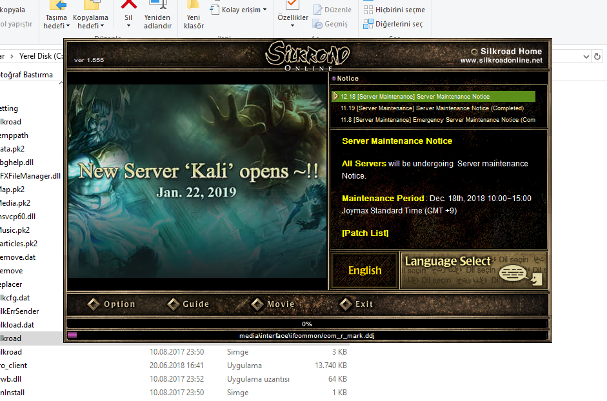Viewport: 607px width, 401px height.
Task: Select the 11.8 Emergency Server Maintenance Notice entry
Action: click(438, 120)
